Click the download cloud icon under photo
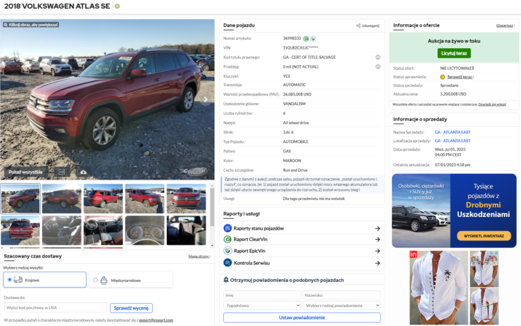Viewport: 521px width, 326px height. (83, 172)
